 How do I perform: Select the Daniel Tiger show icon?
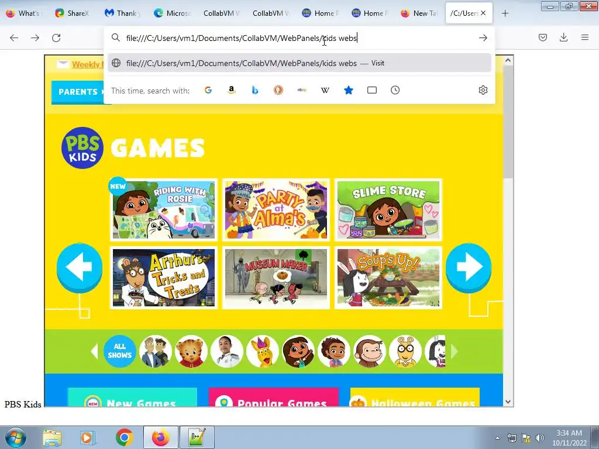(x=191, y=351)
